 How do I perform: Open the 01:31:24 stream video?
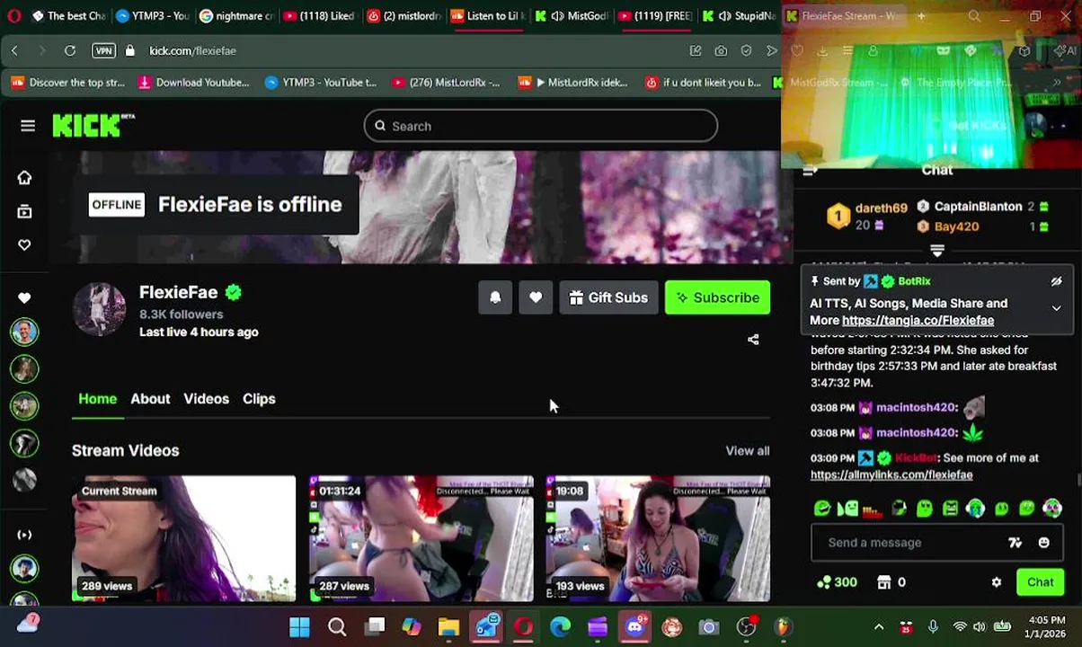[x=421, y=538]
